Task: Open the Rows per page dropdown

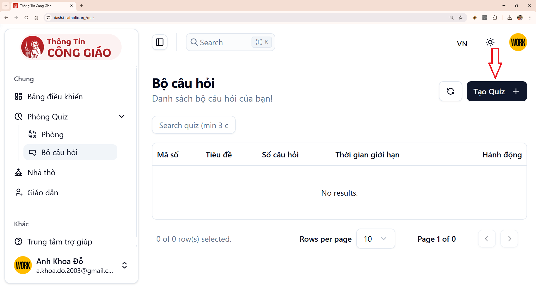Action: click(375, 239)
